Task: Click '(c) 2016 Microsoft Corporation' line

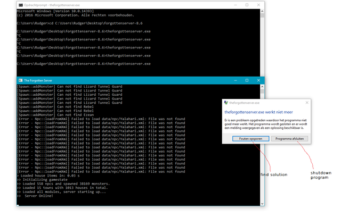Action: (x=76, y=15)
